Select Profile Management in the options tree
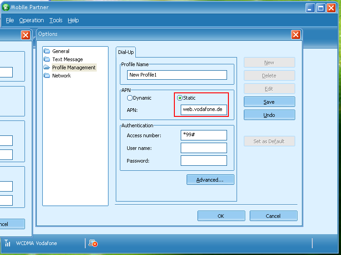Screen dimensions: 341x255 pyautogui.click(x=74, y=67)
